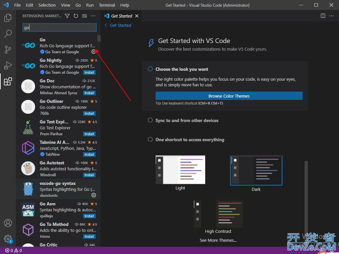Open Extensions views and more actions menu
This screenshot has height=254, width=339.
click(93, 16)
